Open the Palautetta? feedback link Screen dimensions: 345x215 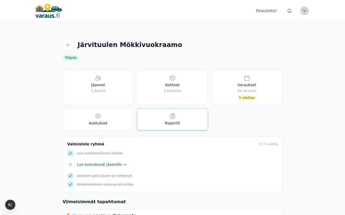click(x=266, y=11)
